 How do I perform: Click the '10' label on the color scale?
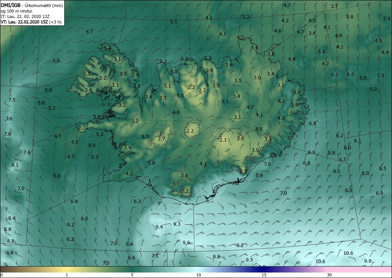(x=198, y=275)
